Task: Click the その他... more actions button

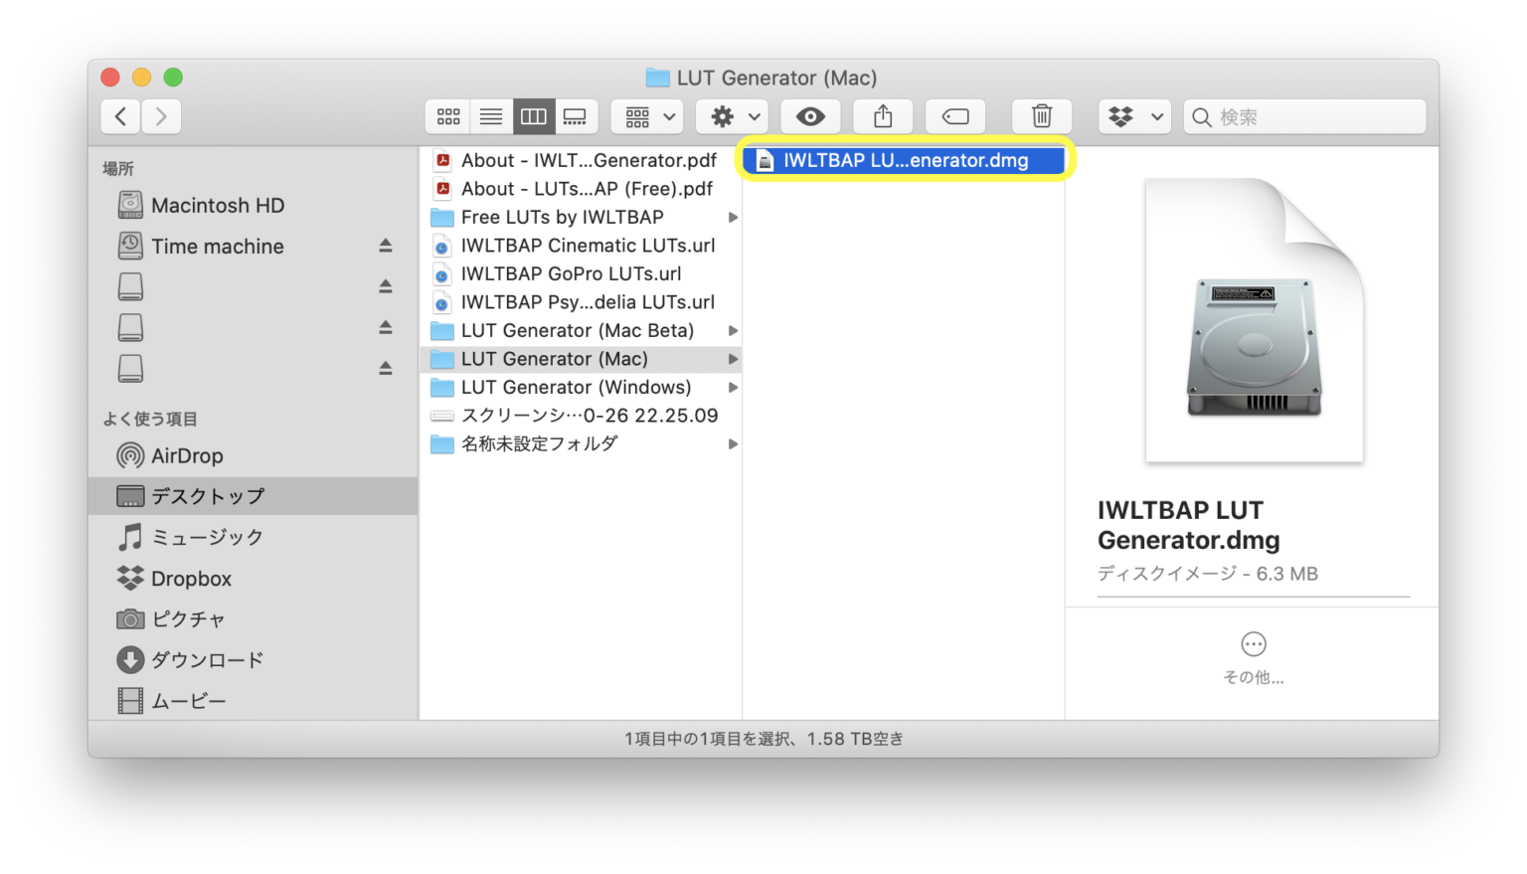Action: click(1254, 658)
